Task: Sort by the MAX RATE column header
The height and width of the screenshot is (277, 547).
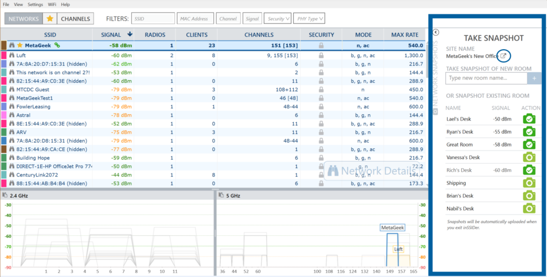Action: (x=405, y=35)
